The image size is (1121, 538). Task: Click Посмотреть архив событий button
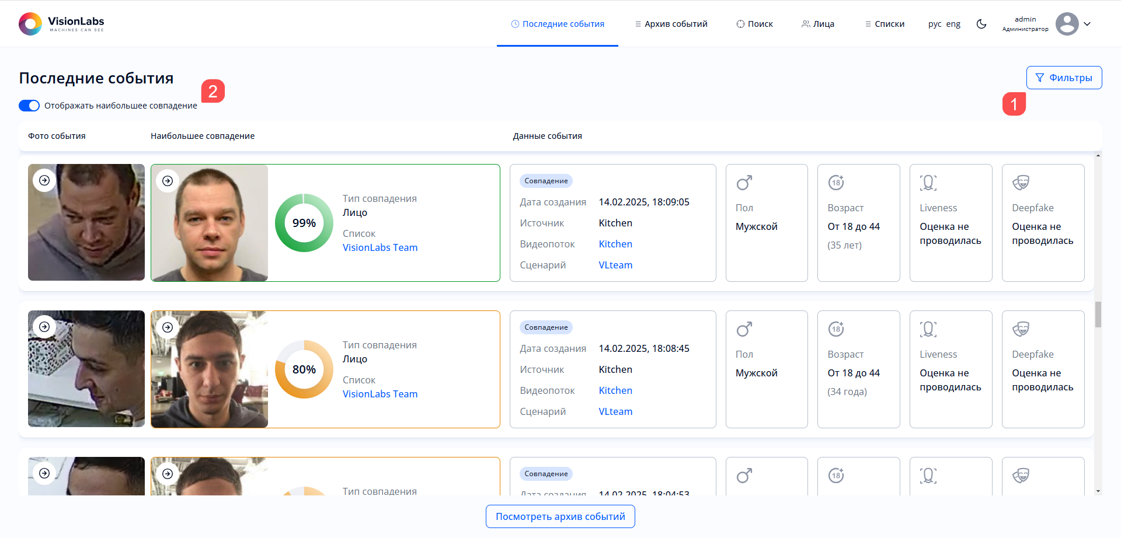point(560,516)
